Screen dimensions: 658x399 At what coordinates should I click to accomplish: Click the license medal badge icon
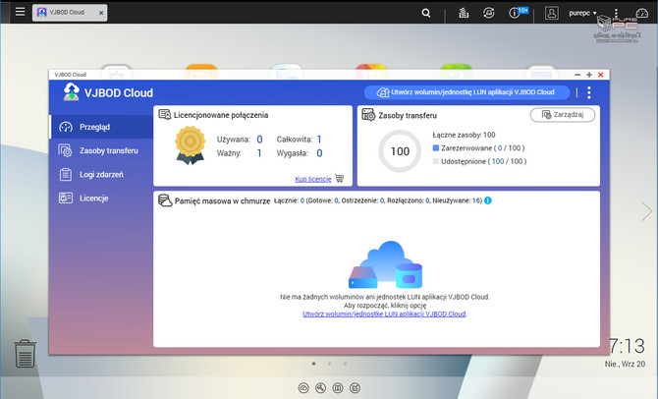pyautogui.click(x=191, y=145)
